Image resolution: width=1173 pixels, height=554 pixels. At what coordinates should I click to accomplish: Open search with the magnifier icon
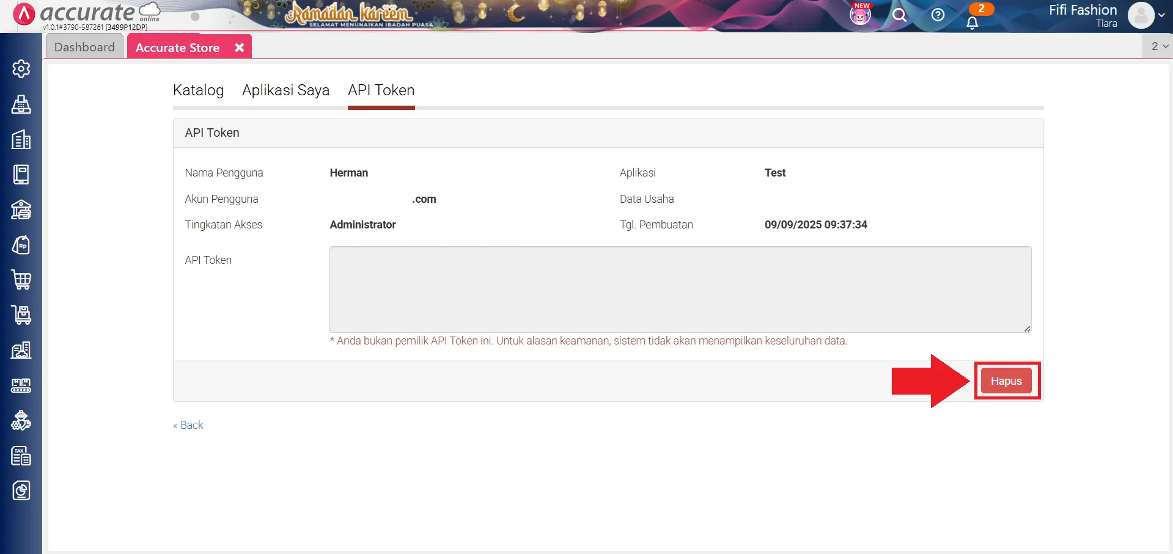(x=899, y=15)
